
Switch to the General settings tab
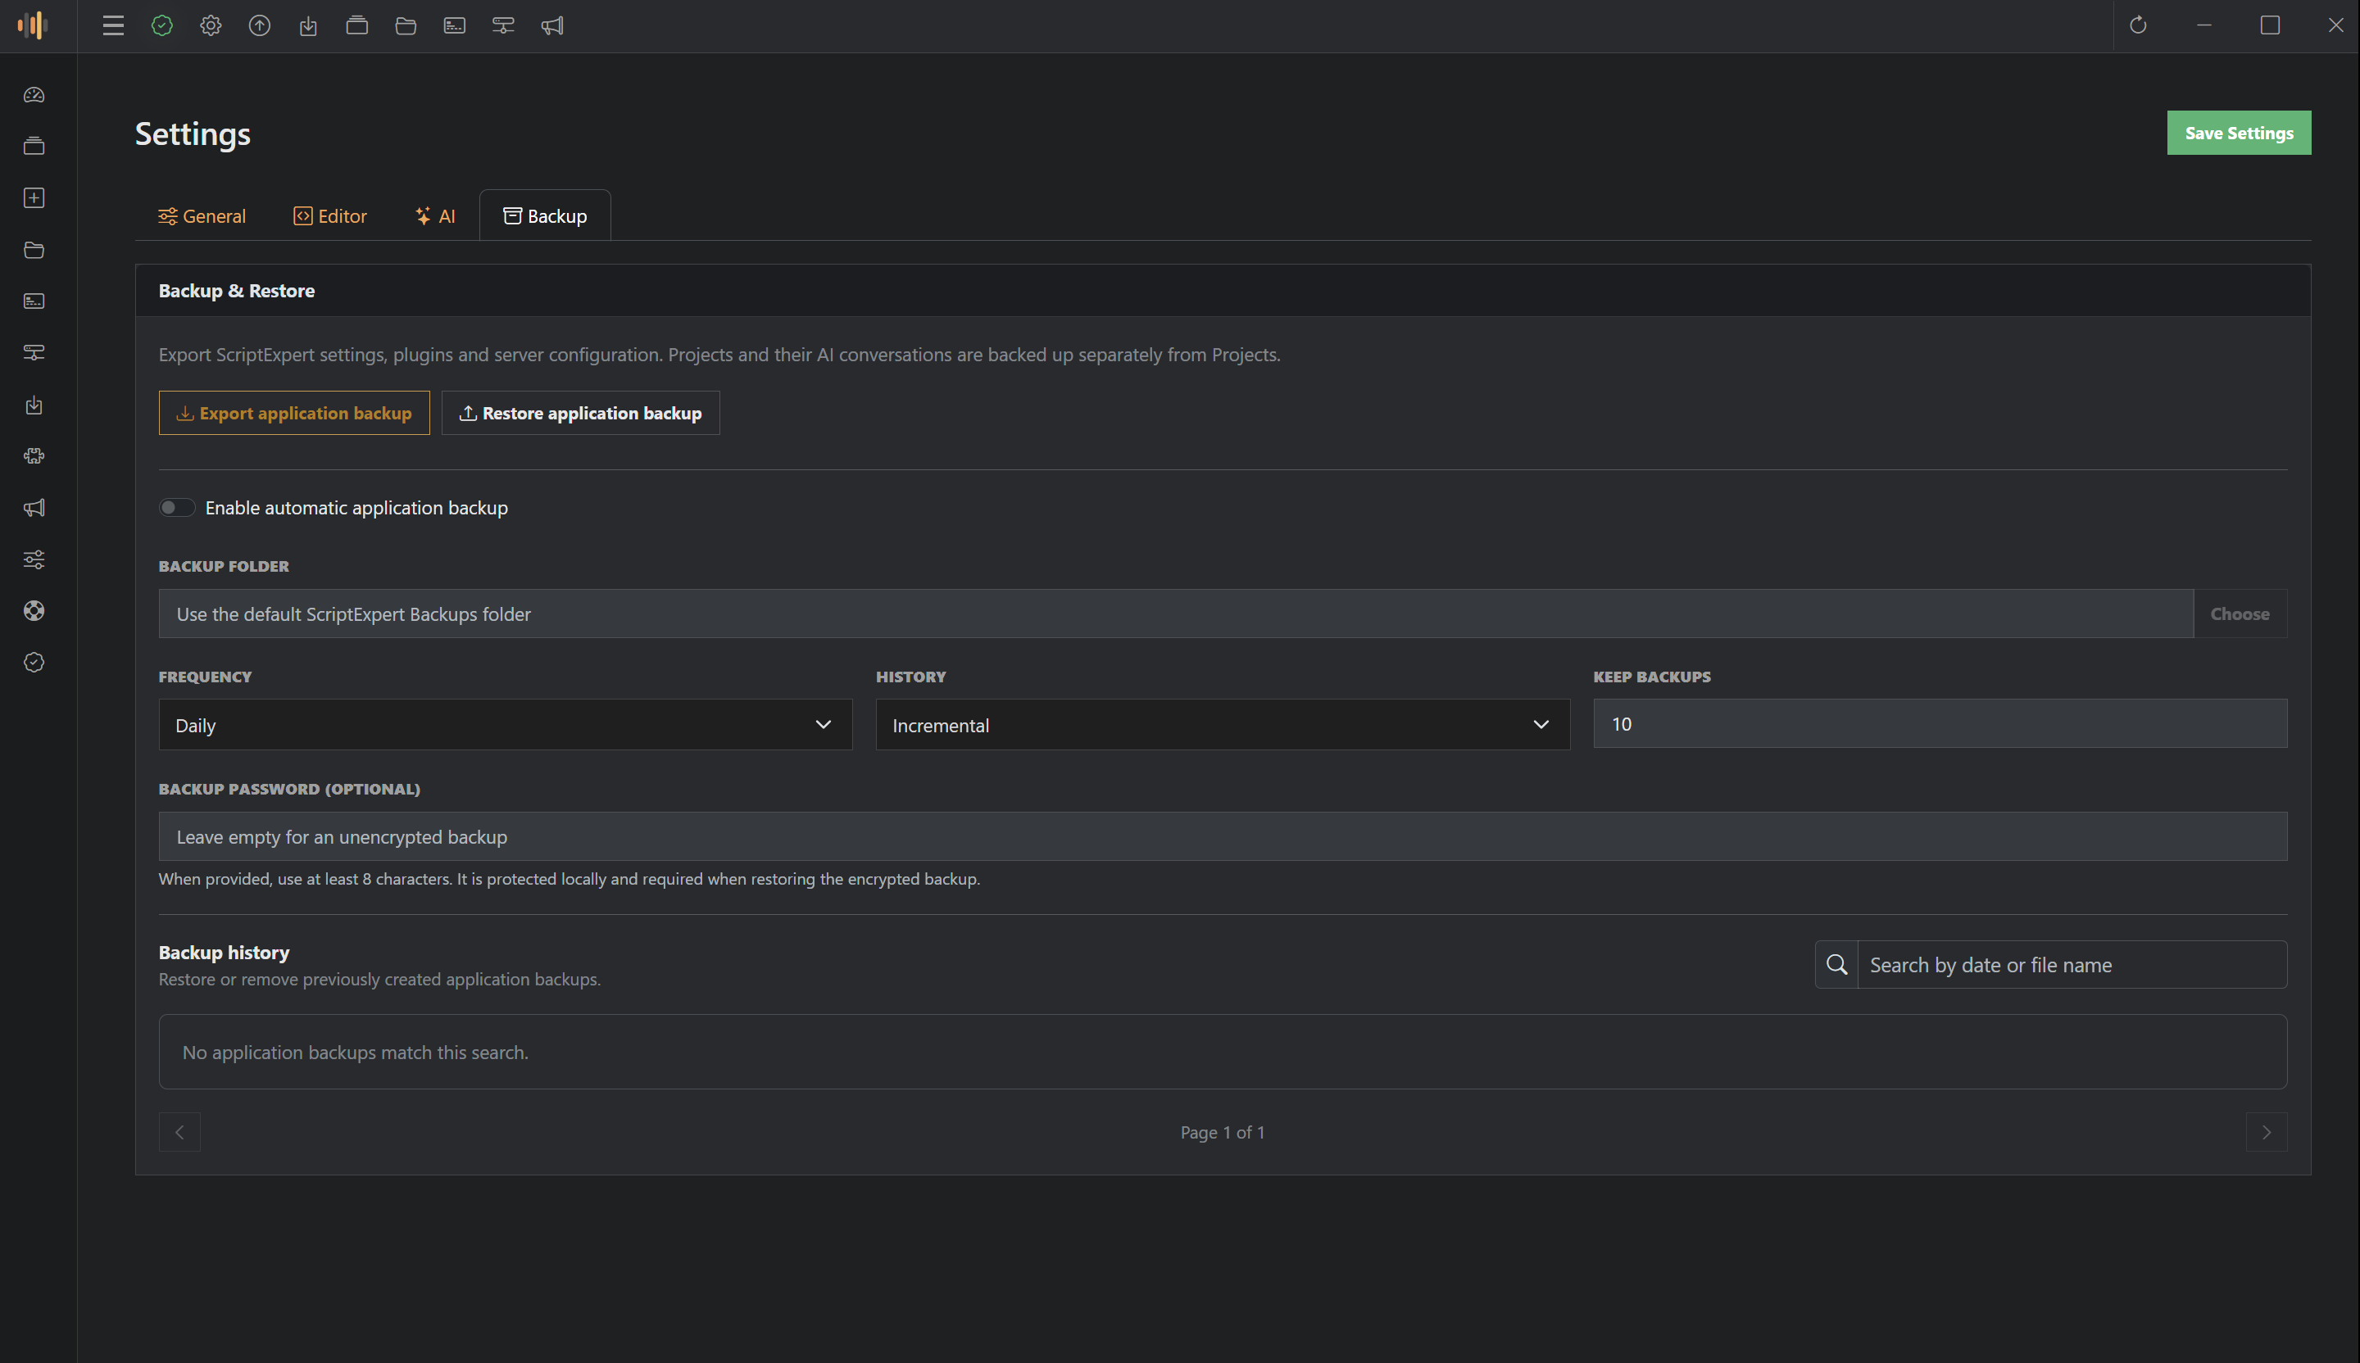(202, 216)
